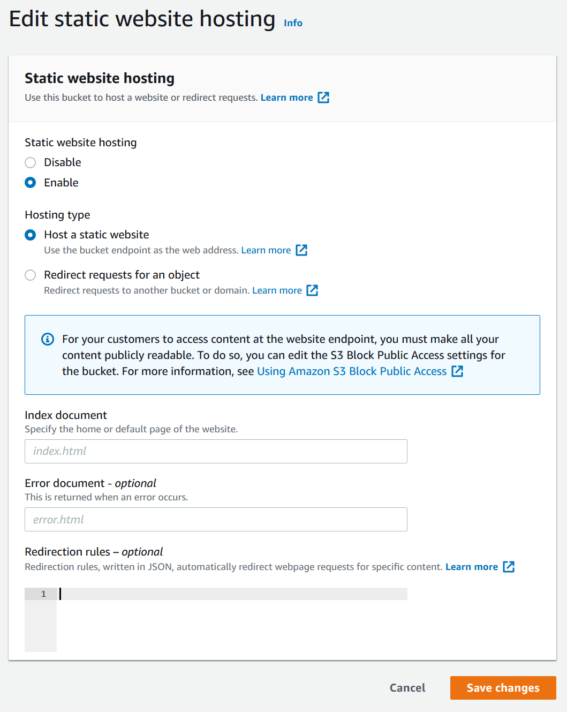Select the Enable radio button
Image resolution: width=567 pixels, height=712 pixels.
[31, 183]
